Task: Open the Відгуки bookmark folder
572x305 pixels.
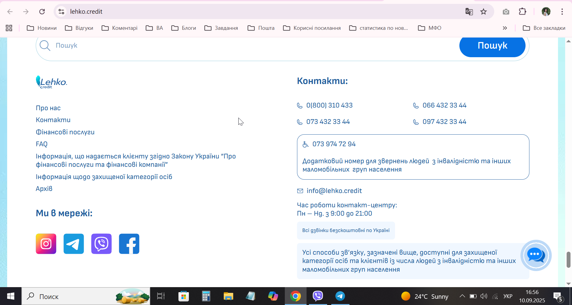Action: [79, 28]
